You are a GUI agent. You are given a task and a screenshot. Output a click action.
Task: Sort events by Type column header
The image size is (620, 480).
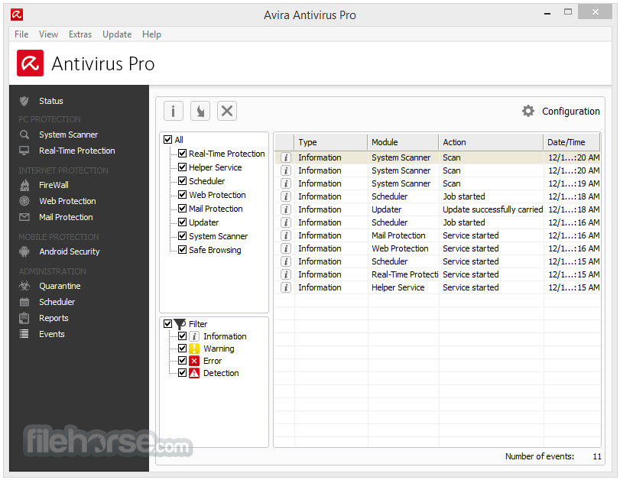[330, 142]
